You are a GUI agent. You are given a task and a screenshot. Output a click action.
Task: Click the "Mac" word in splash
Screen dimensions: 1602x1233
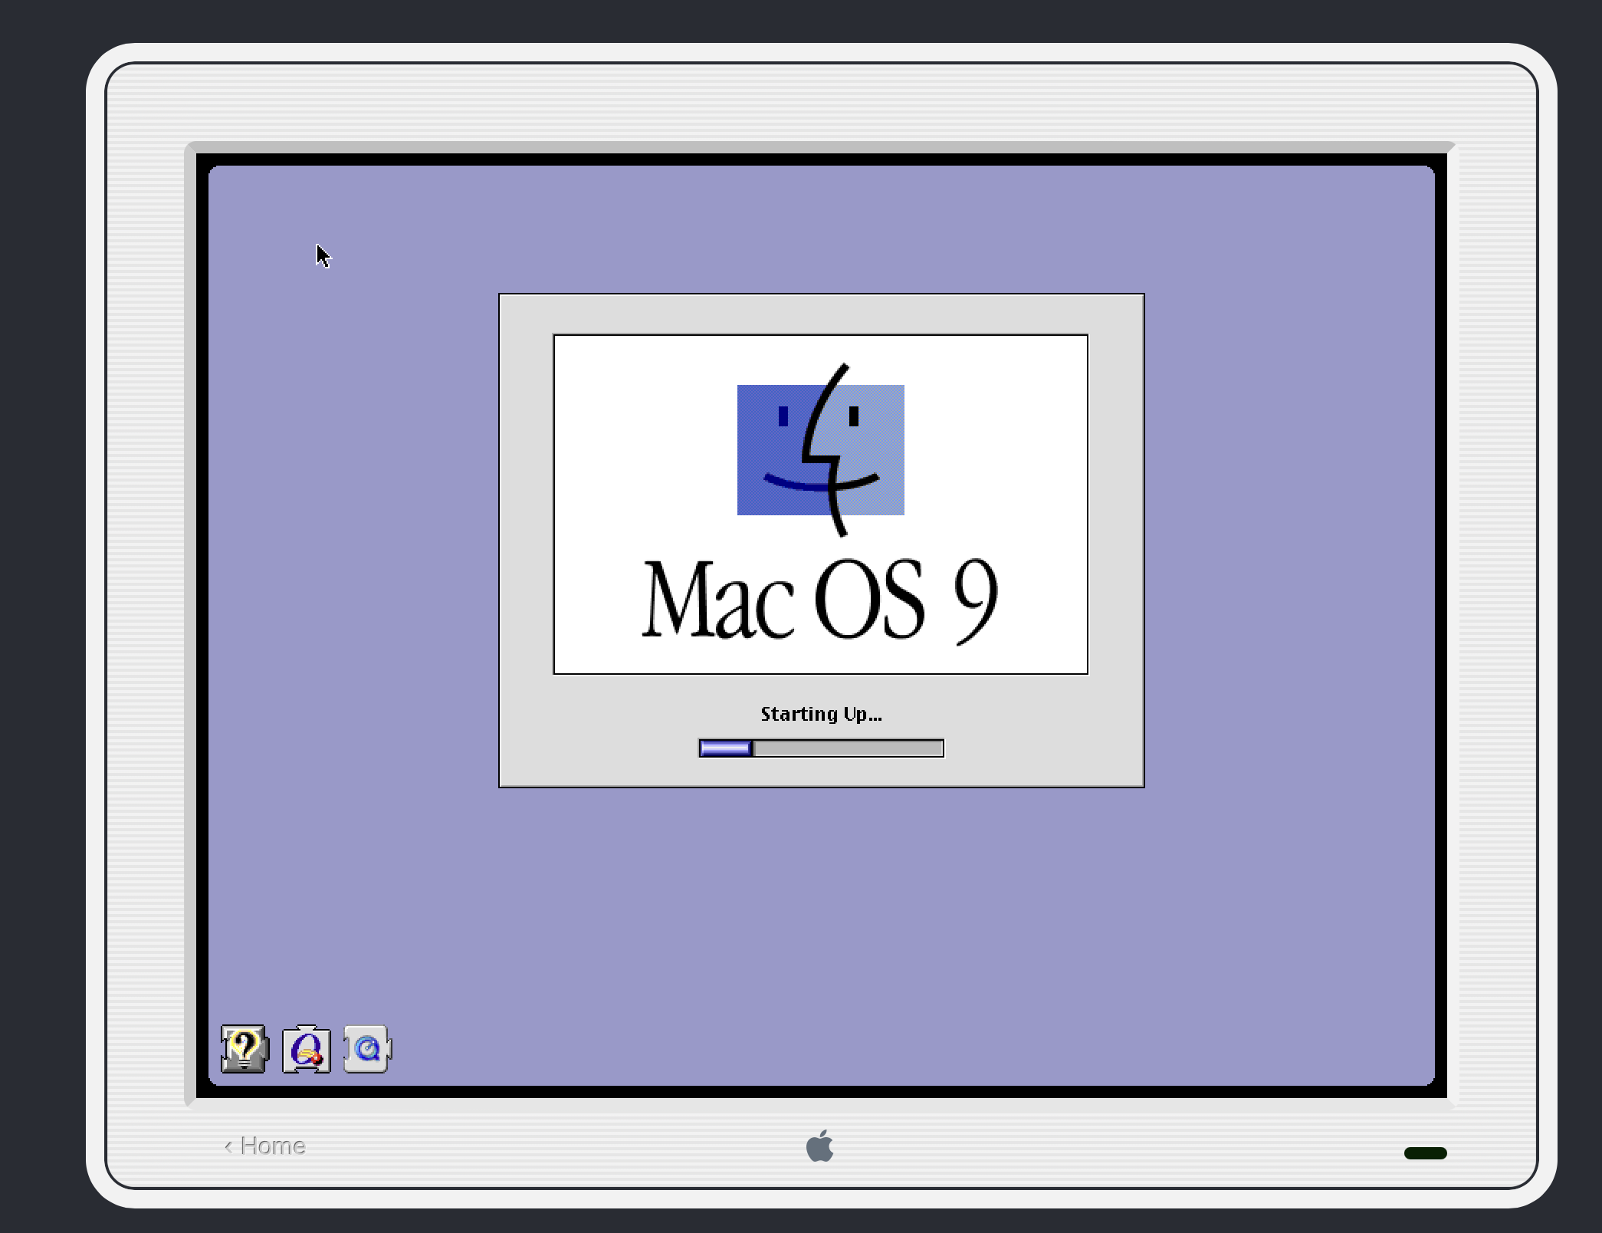717,600
